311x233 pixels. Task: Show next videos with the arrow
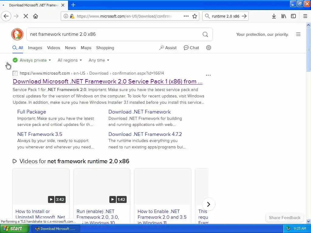tap(208, 204)
